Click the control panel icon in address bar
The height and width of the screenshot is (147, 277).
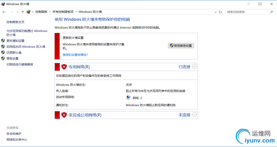[28, 12]
